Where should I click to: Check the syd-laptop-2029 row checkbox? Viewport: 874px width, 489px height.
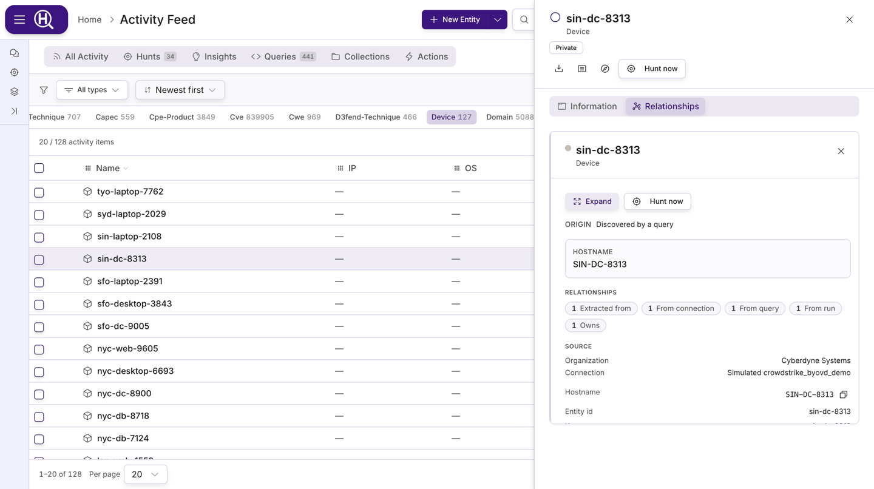[39, 215]
